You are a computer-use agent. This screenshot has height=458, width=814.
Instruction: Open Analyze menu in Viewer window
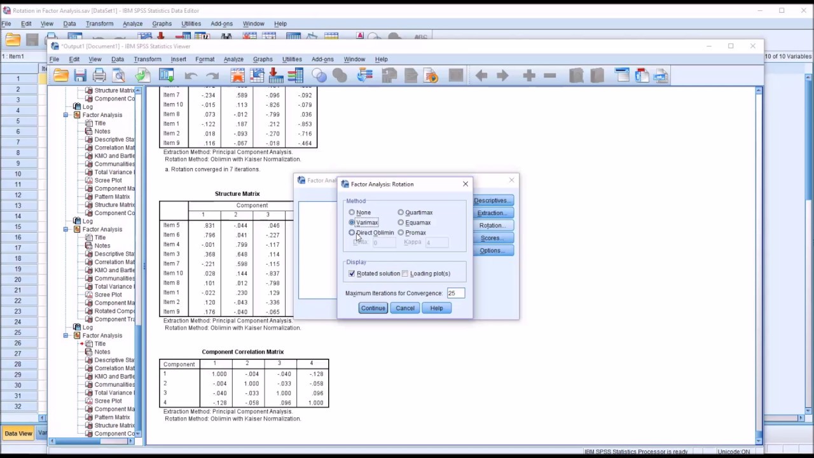pos(233,59)
